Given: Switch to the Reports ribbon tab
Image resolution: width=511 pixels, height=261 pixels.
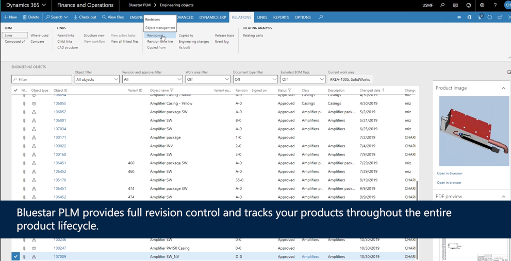Looking at the screenshot, I should point(281,18).
